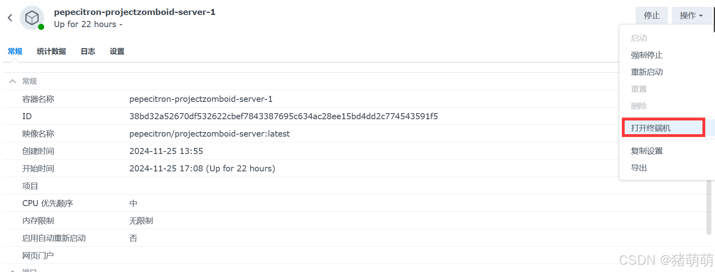Select 导出 menu option
715x272 pixels.
pyautogui.click(x=639, y=168)
